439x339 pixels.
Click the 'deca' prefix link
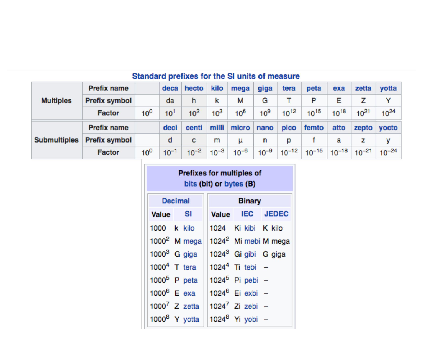[x=170, y=88]
